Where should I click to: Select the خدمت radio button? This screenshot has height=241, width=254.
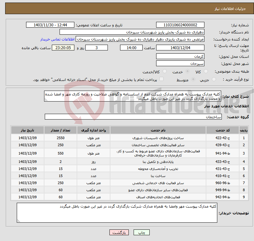pyautogui.click(x=187, y=71)
